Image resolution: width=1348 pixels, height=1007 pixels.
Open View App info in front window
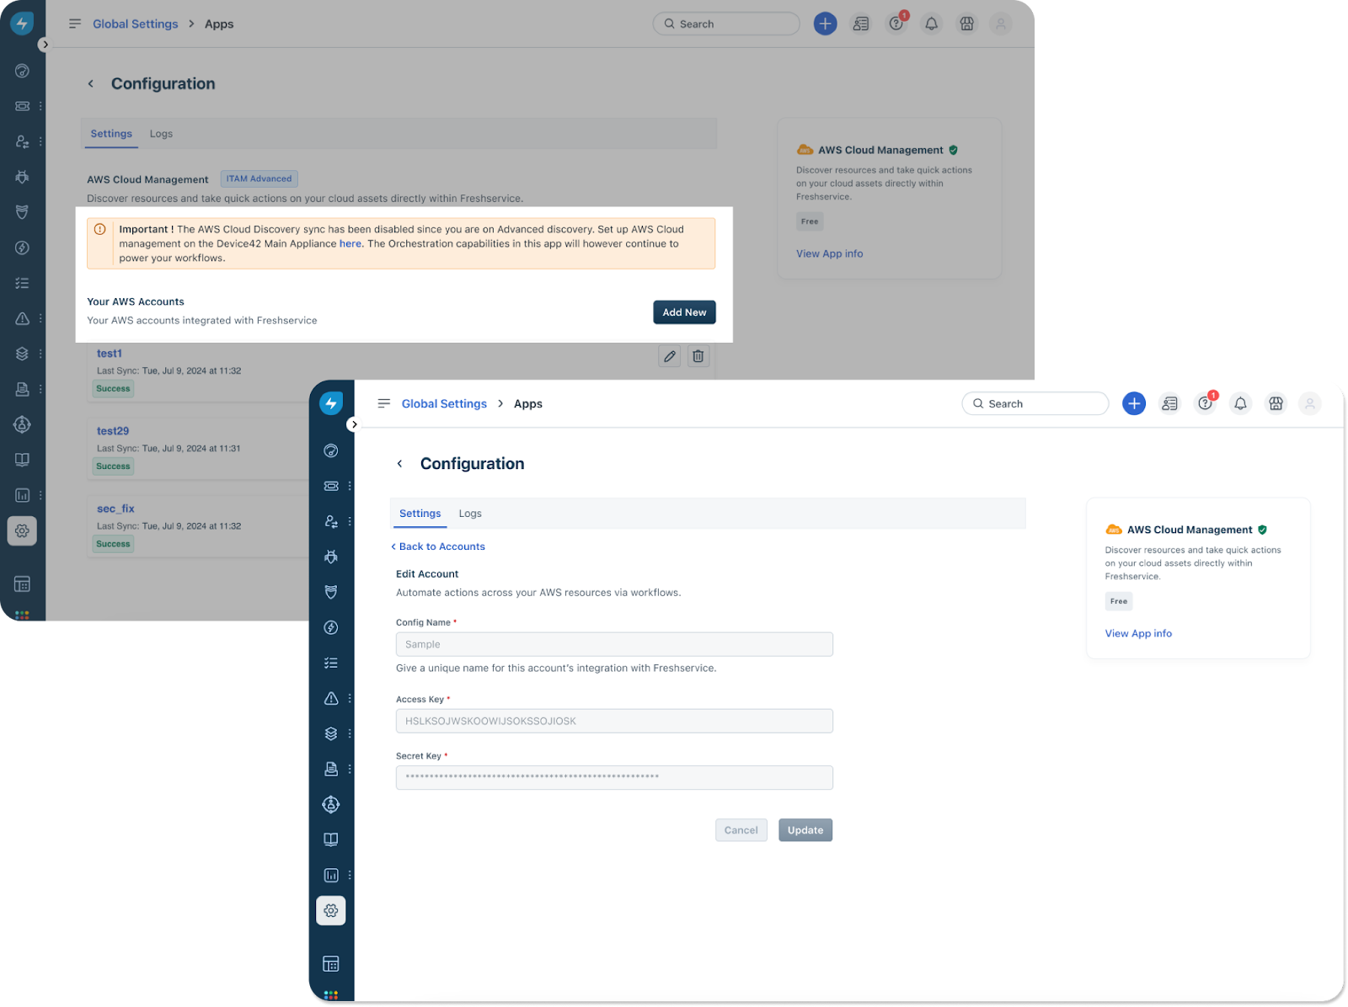1138,633
